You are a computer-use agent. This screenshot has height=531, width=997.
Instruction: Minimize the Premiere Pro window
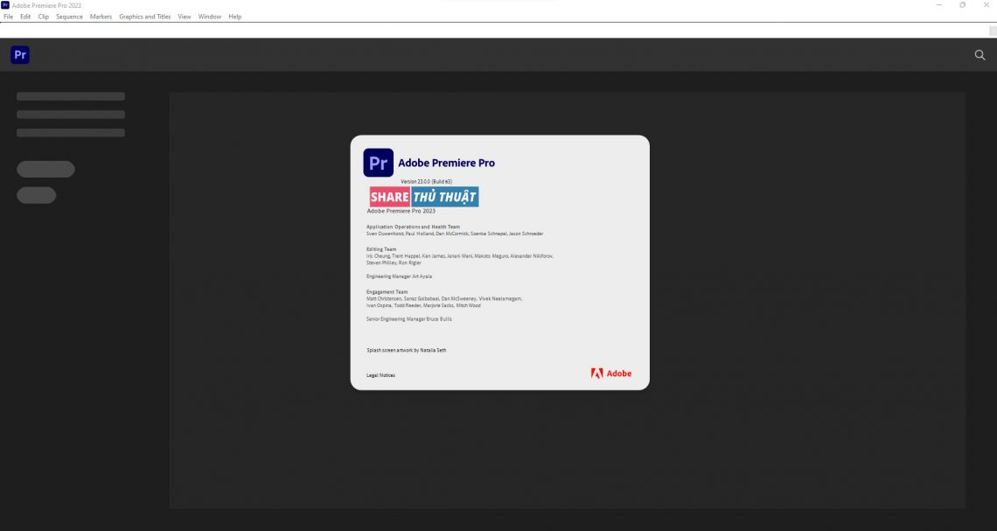click(x=939, y=5)
